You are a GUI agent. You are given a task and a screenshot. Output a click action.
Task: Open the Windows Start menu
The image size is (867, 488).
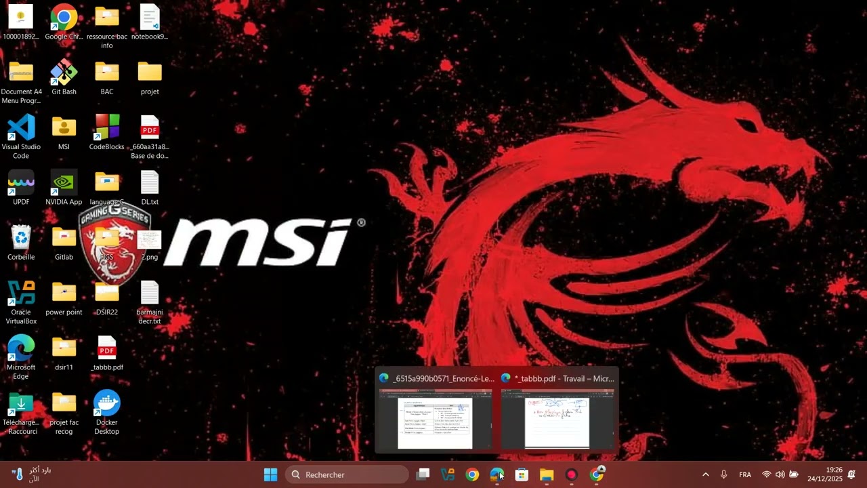(270, 474)
